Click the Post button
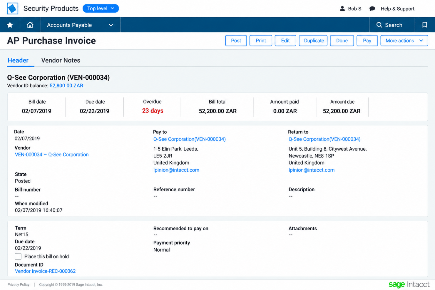This screenshot has height=290, width=435. tap(236, 41)
